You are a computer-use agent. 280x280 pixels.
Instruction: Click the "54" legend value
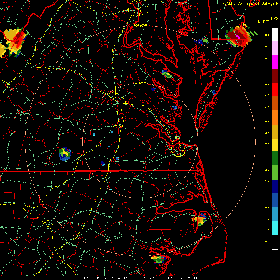[x=267, y=71]
